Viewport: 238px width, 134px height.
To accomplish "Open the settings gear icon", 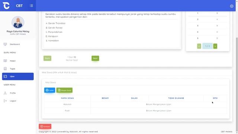I will [231, 6].
